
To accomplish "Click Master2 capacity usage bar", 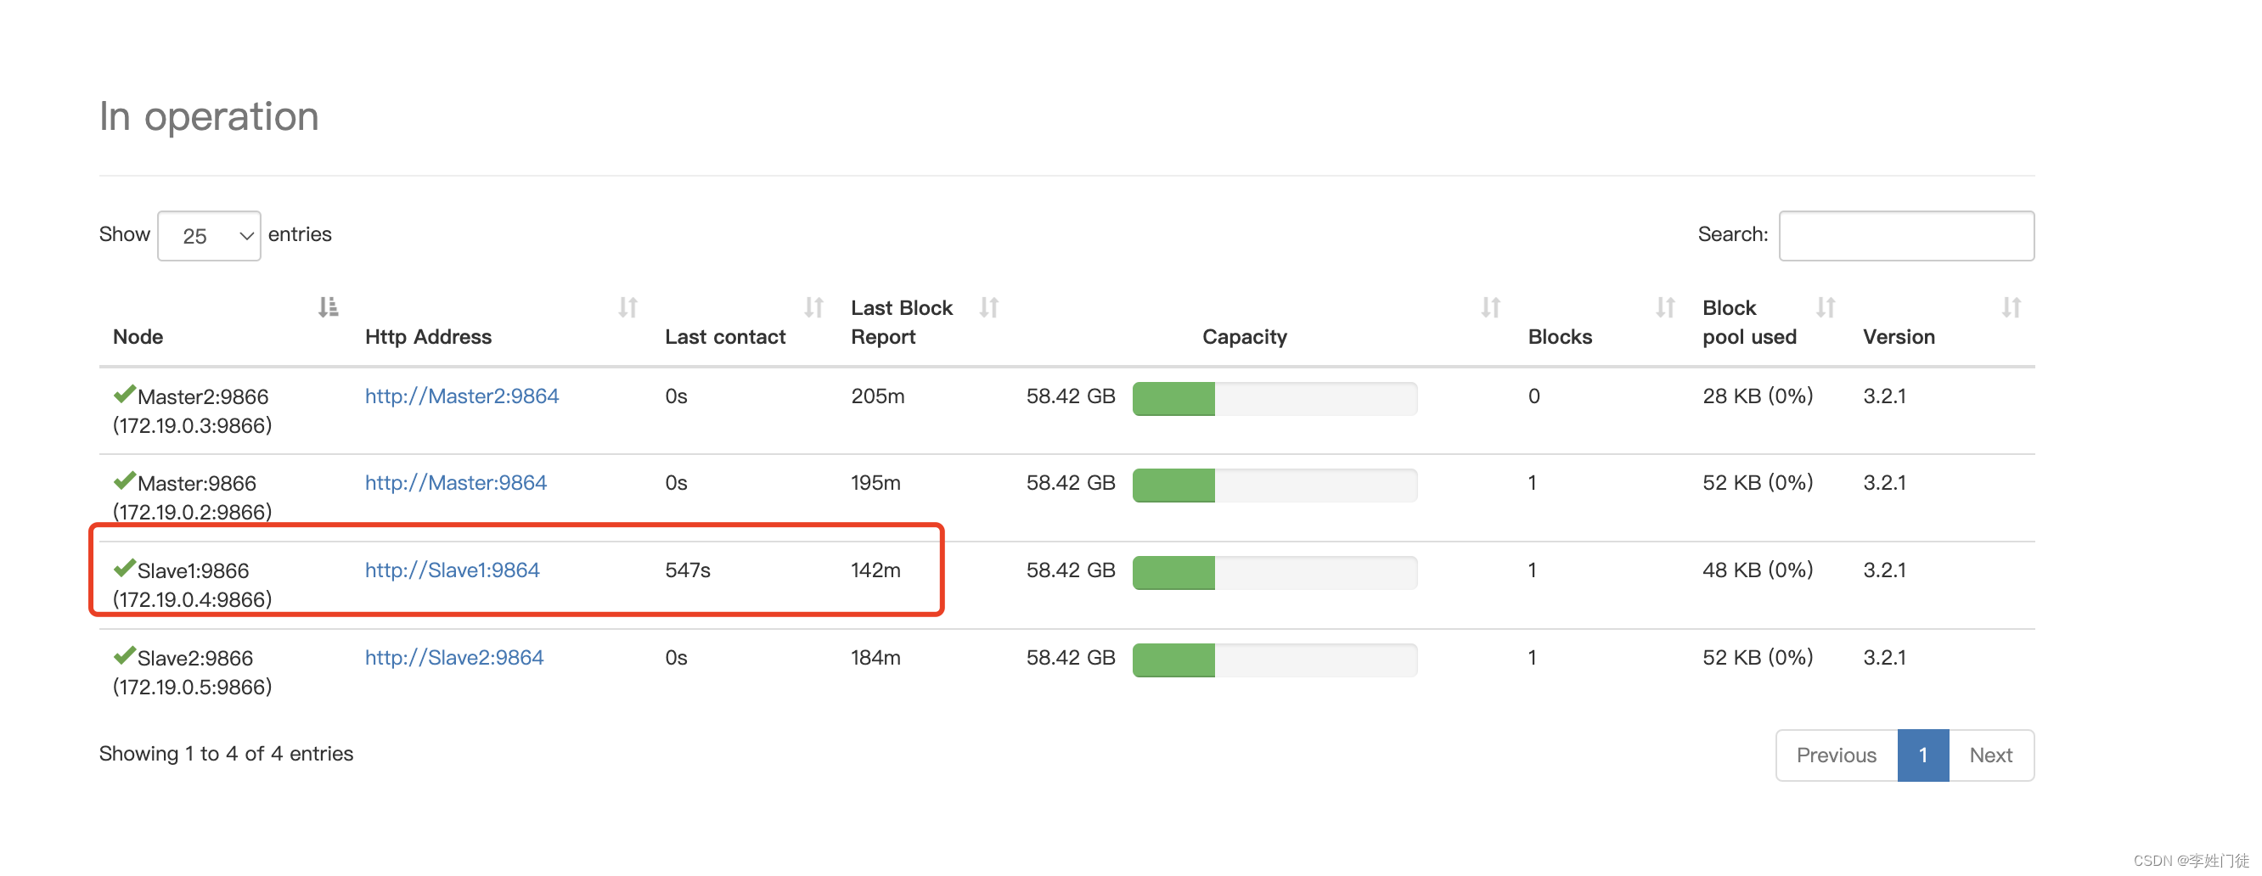I will (x=1275, y=398).
